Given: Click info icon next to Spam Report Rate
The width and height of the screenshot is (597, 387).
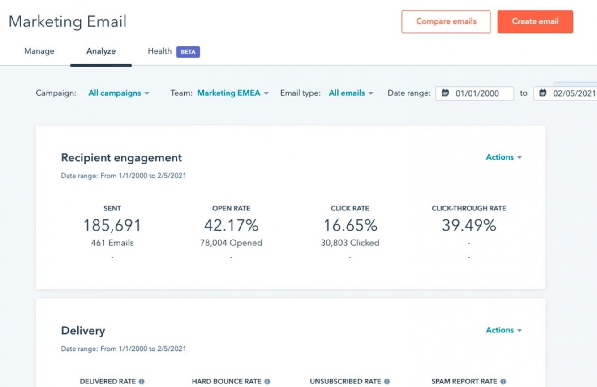Looking at the screenshot, I should (x=503, y=382).
